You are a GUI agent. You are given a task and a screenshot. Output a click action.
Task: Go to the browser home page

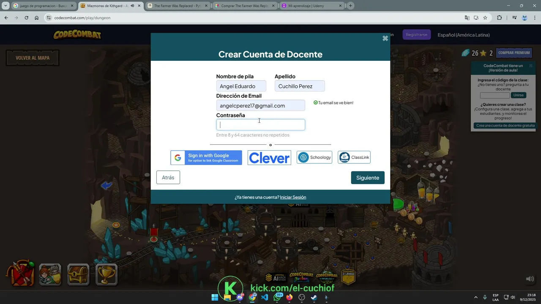pyautogui.click(x=37, y=18)
